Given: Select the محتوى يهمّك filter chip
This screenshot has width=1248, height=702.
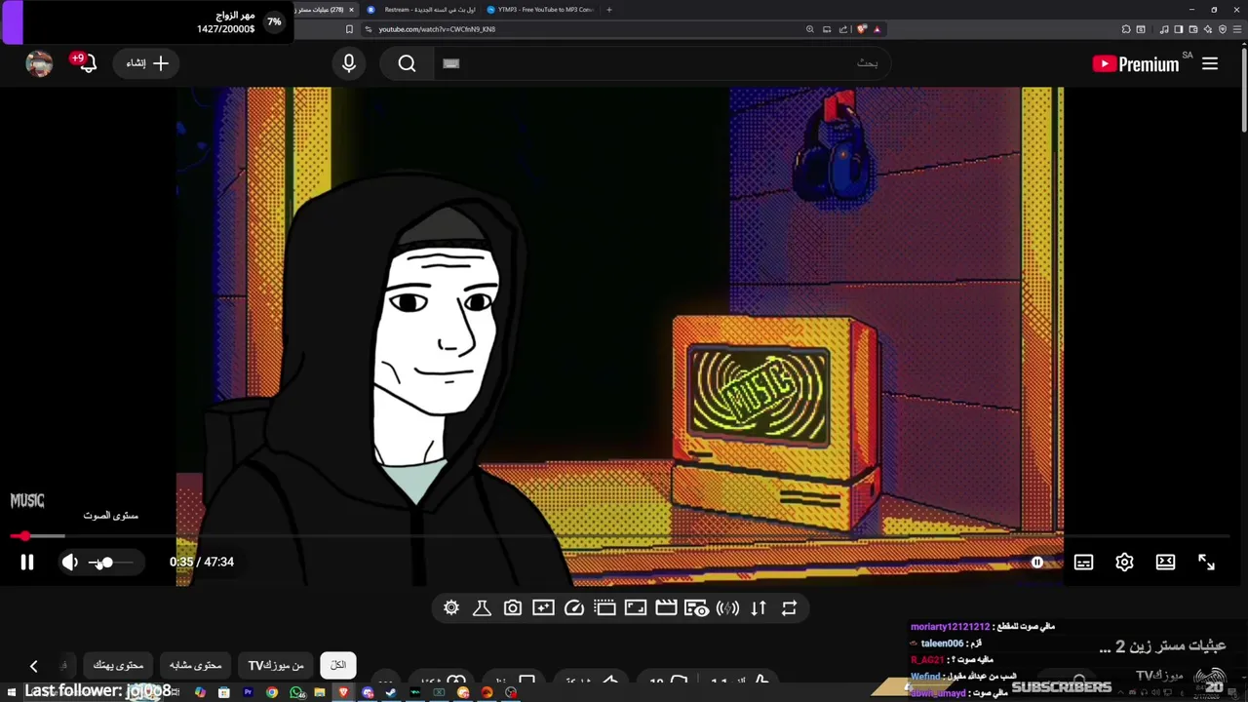Looking at the screenshot, I should (x=118, y=665).
